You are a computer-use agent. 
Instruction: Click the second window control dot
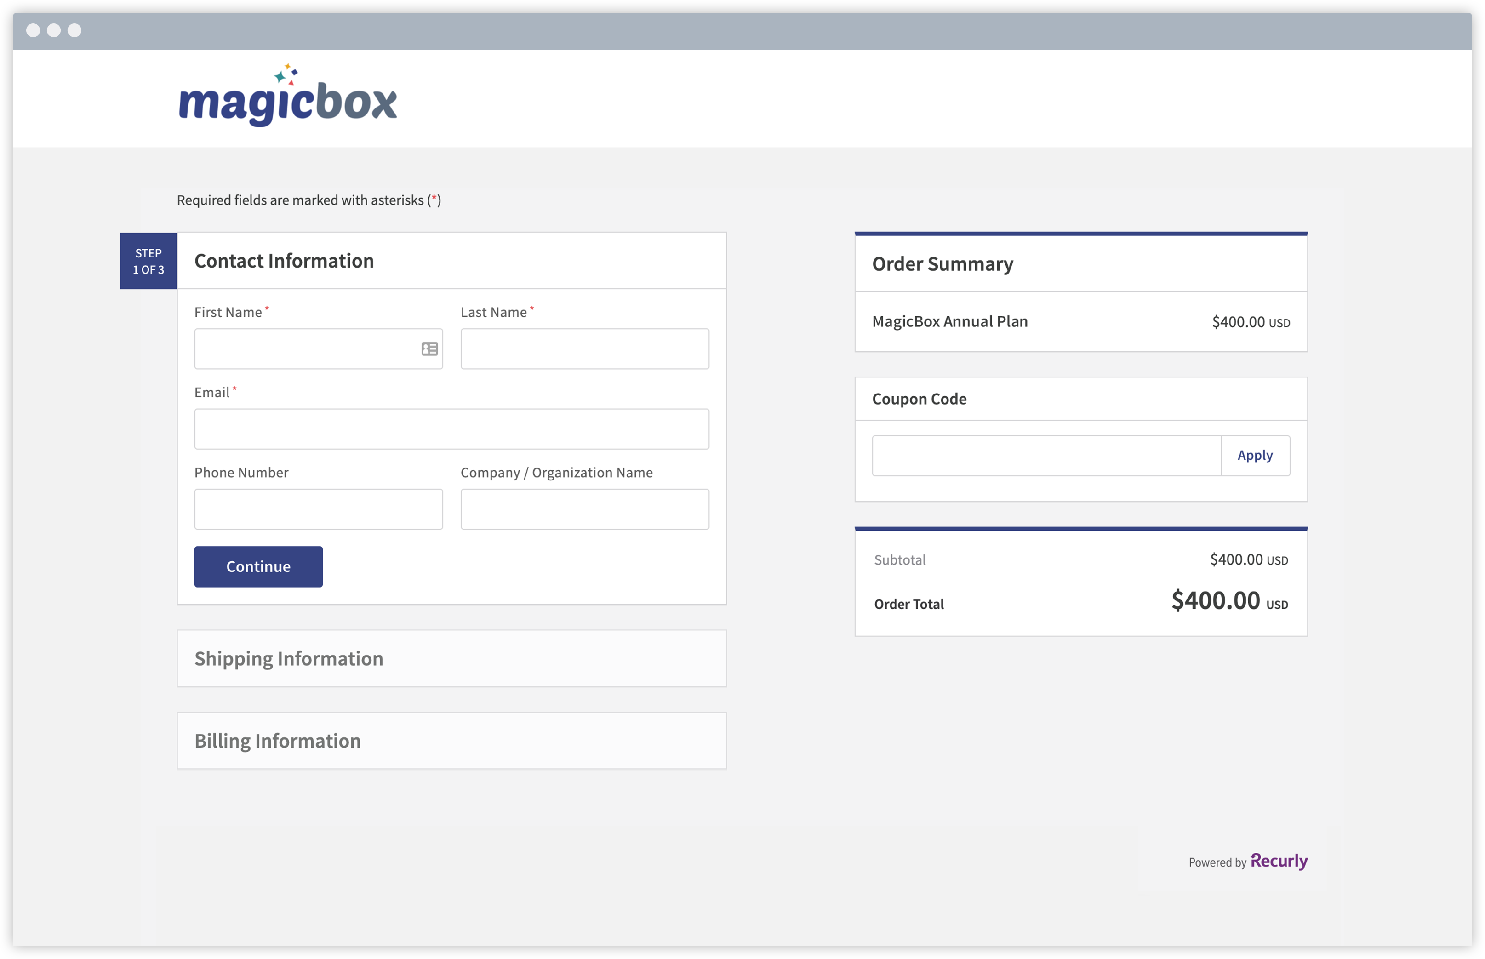(x=54, y=30)
